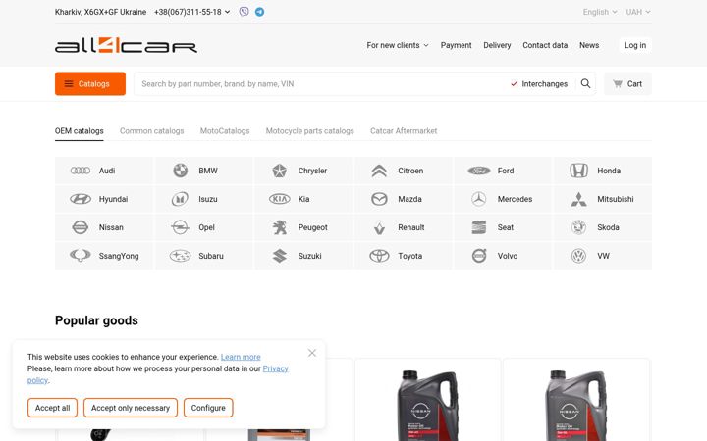Select the OEM catalogs tab
The width and height of the screenshot is (707, 441).
(80, 131)
